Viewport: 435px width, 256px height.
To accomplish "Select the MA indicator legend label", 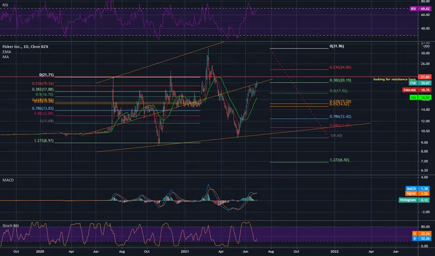I will click(6, 57).
